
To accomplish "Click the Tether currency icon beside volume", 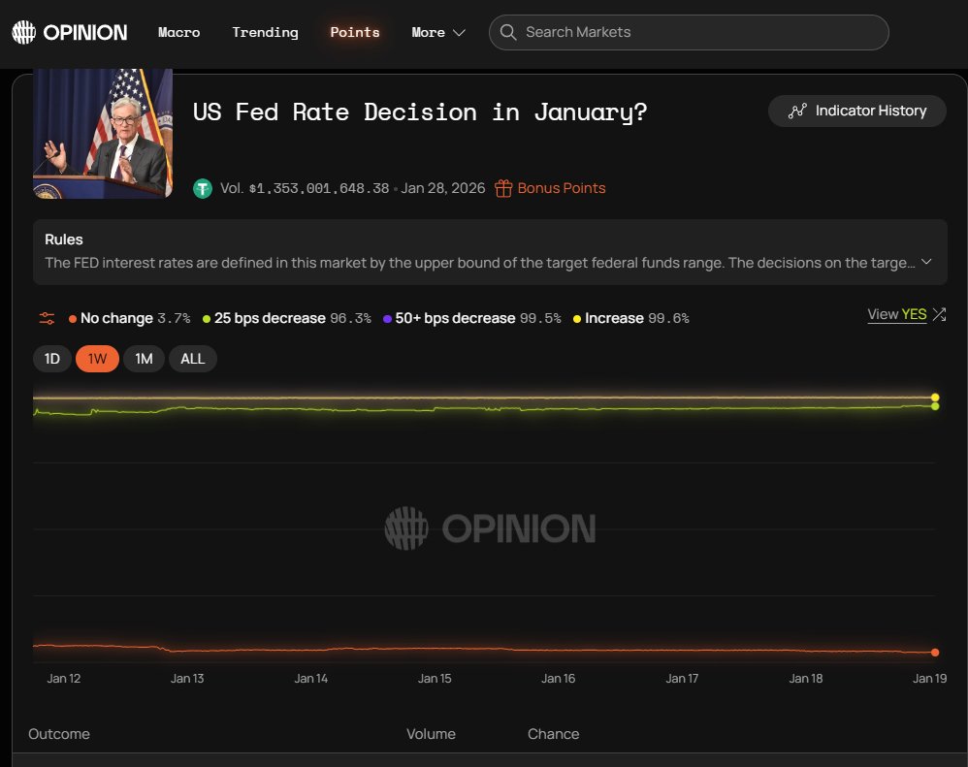I will click(203, 188).
